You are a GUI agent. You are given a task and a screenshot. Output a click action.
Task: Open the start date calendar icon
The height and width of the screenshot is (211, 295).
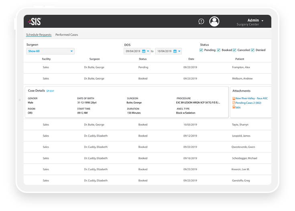coord(144,51)
